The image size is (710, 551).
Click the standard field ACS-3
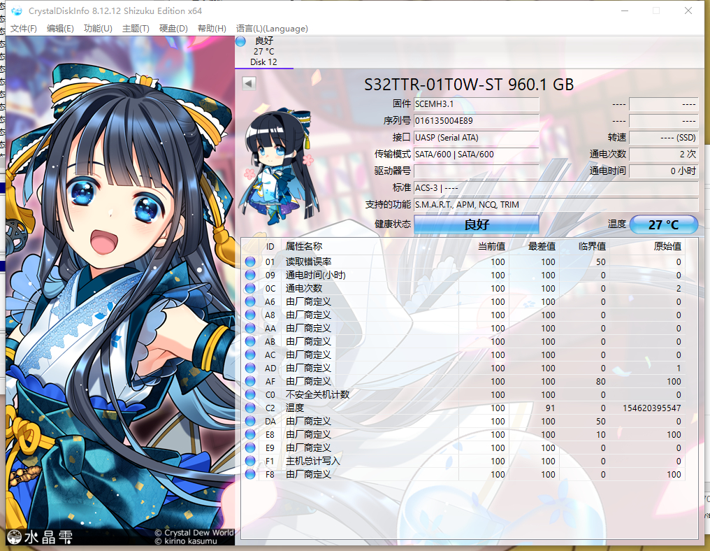[556, 187]
